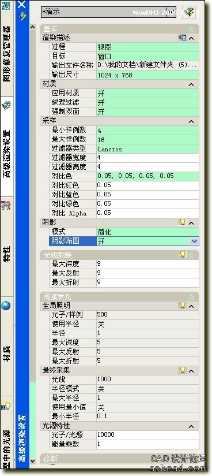
Task: Collapse the 材质 group chevron
Action: (191, 84)
